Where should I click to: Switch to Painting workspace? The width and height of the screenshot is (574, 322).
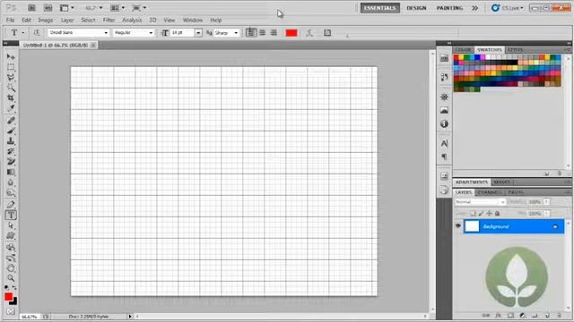tap(449, 8)
